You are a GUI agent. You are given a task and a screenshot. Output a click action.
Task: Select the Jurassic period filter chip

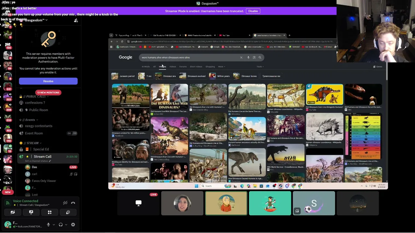click(x=123, y=76)
